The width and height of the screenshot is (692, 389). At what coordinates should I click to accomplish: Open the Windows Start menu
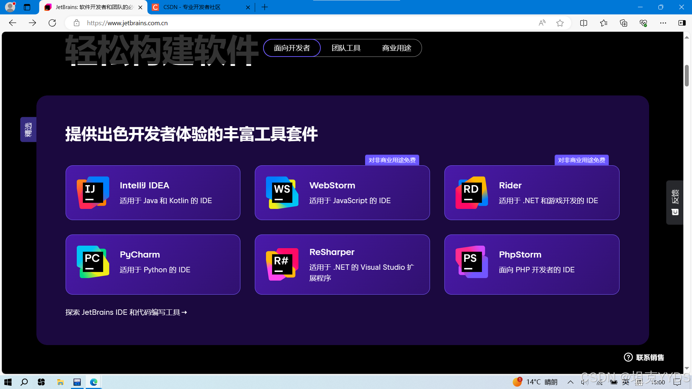point(8,382)
